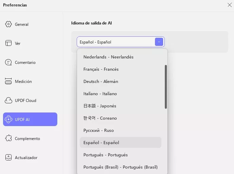Switch to the Ver tab
This screenshot has width=234, height=174.
tap(30, 43)
